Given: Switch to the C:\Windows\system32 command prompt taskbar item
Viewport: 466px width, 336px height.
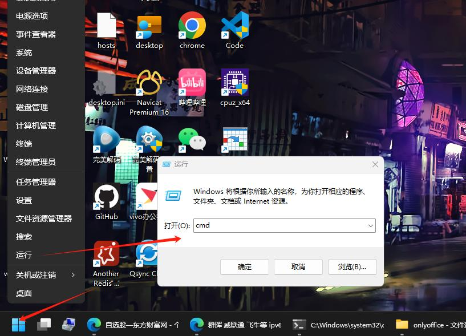Looking at the screenshot, I should coord(338,325).
